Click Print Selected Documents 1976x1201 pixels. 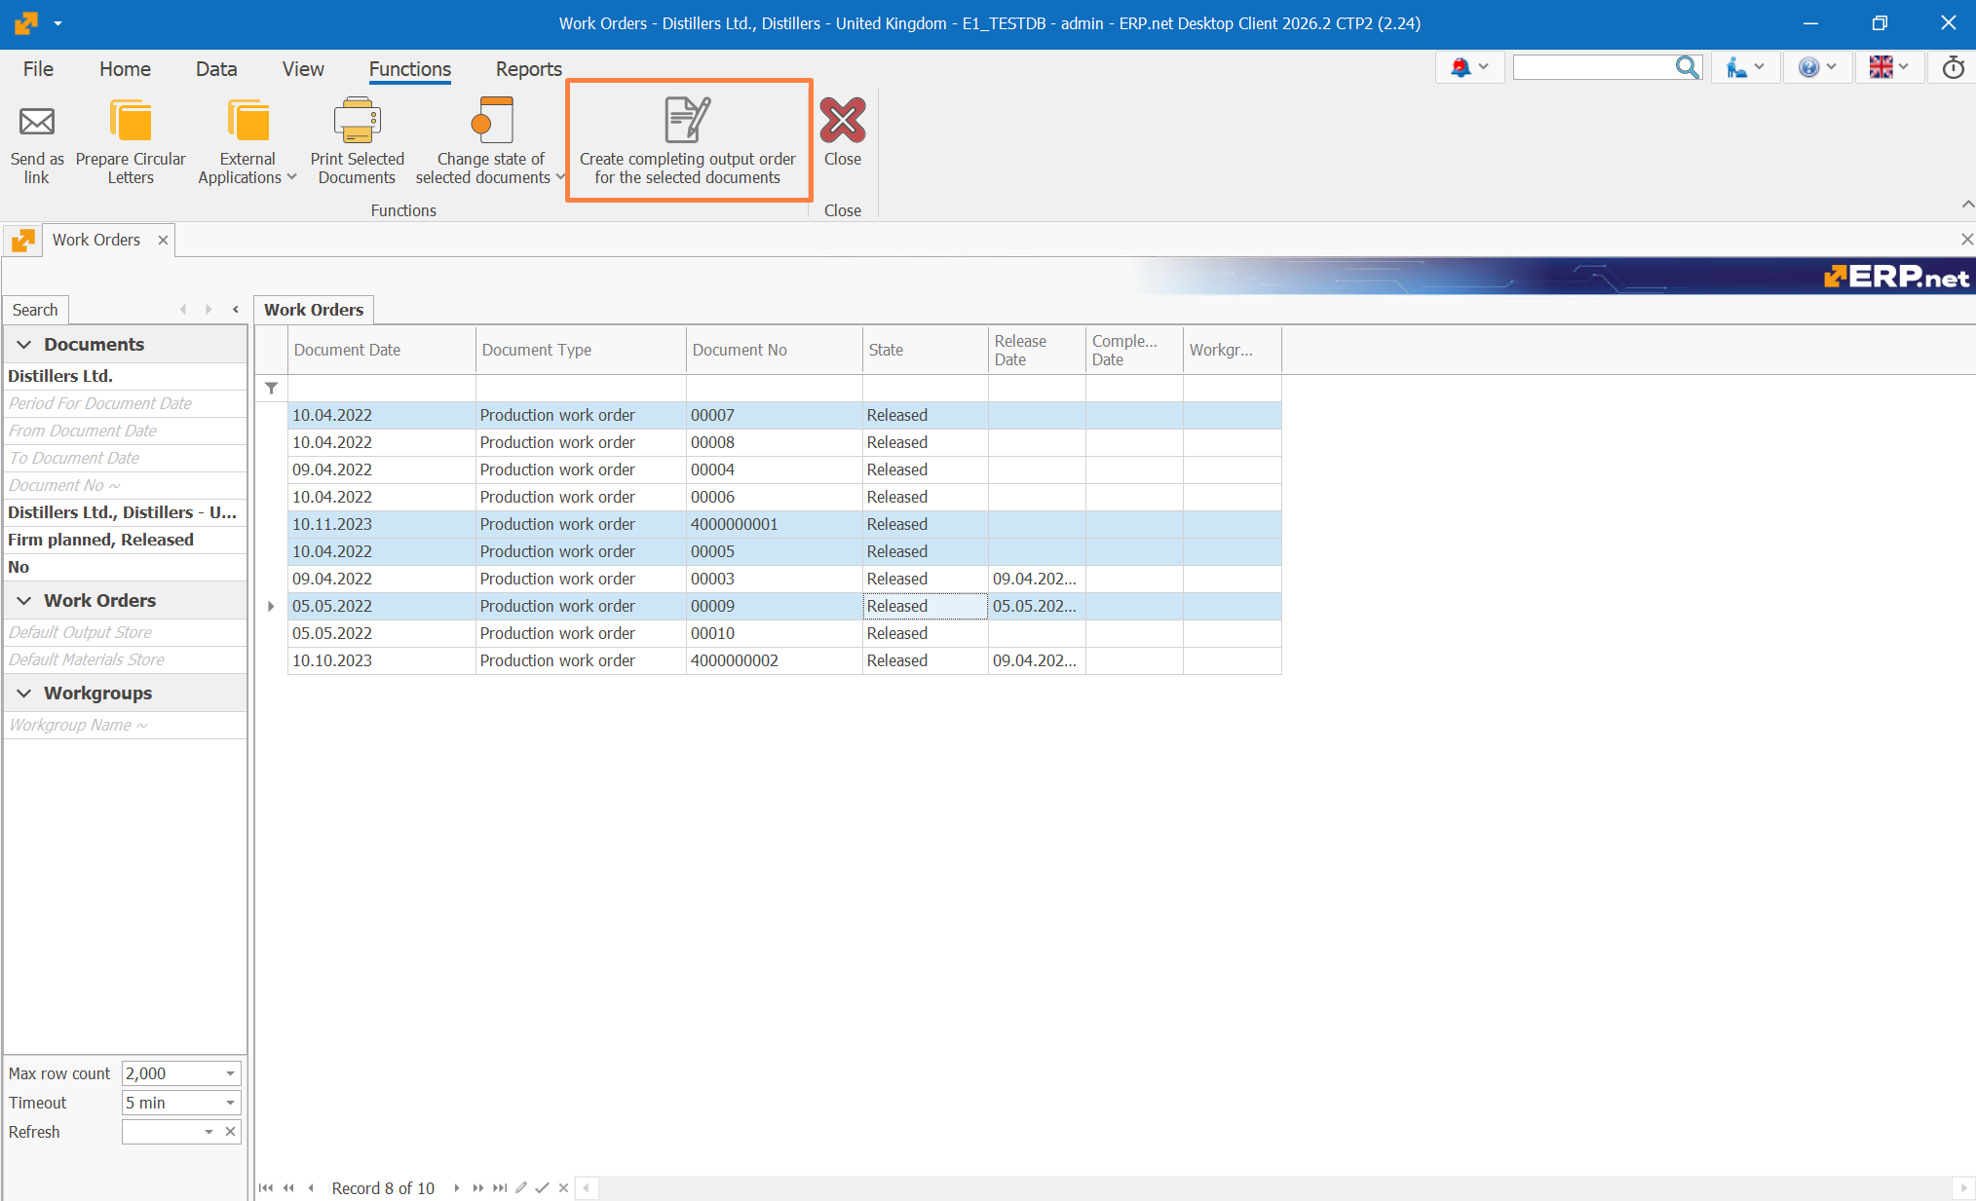(357, 141)
